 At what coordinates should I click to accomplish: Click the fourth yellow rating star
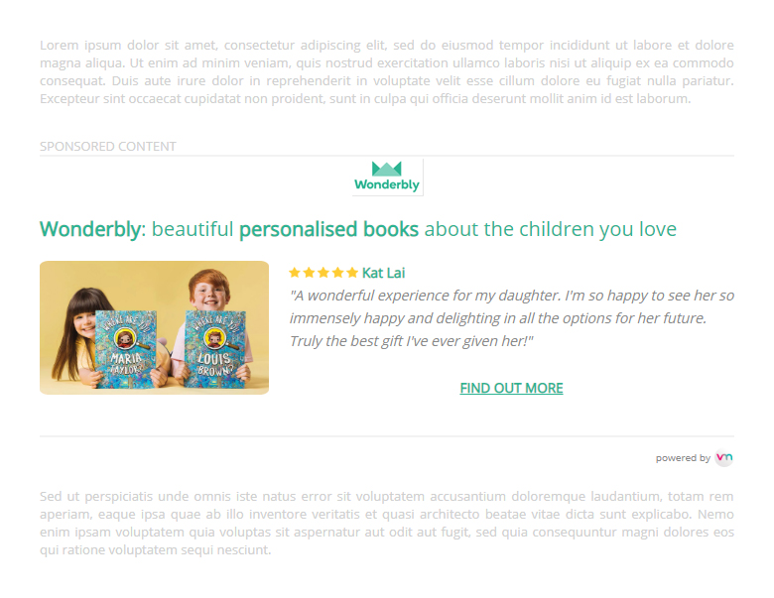click(337, 273)
